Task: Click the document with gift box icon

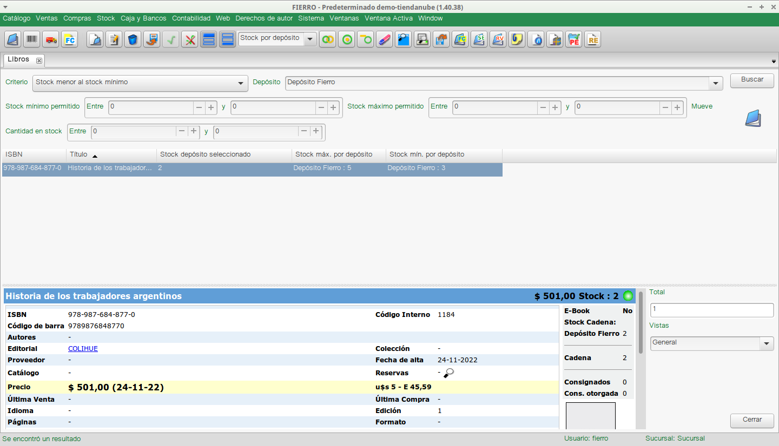Action: [x=554, y=39]
